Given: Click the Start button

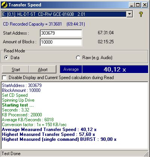Looking at the screenshot, I should (x=15, y=69).
